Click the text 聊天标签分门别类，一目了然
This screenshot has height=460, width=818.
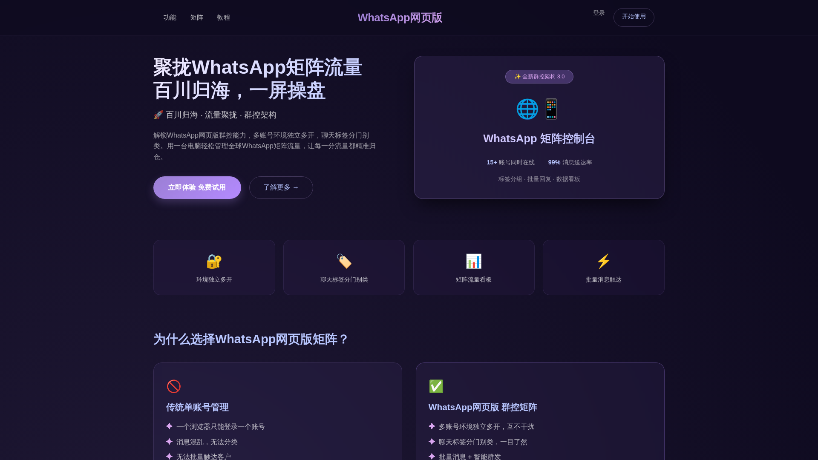(x=483, y=442)
